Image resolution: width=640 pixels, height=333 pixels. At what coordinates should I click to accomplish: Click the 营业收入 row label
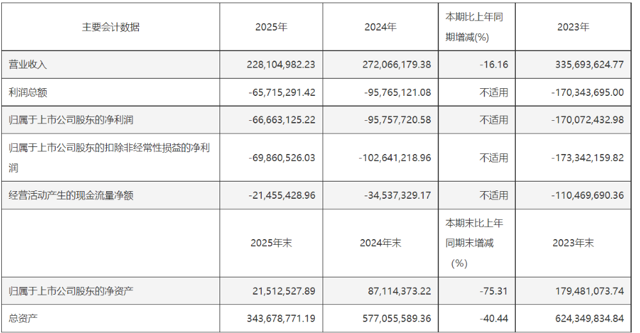[x=28, y=65]
